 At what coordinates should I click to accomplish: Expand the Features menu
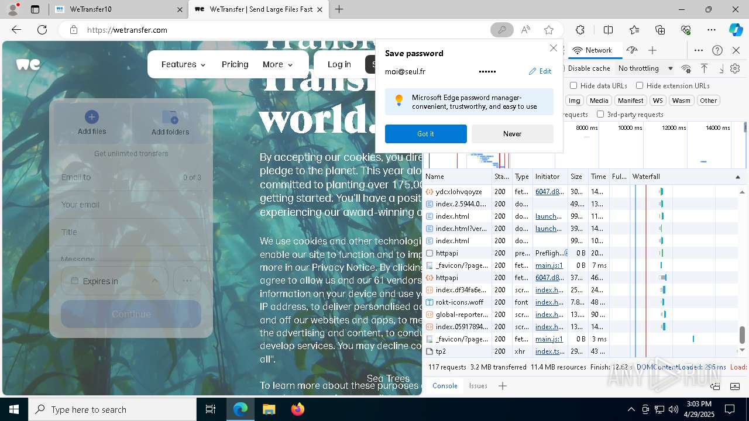(x=183, y=64)
